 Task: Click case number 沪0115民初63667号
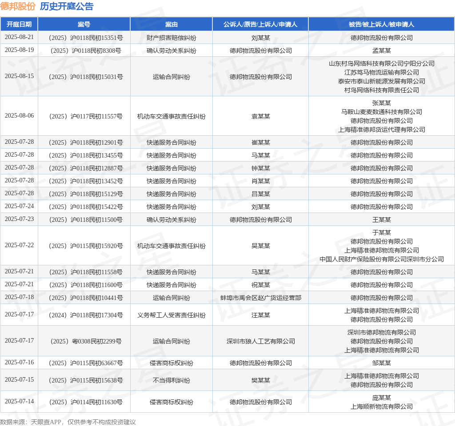pos(86,363)
